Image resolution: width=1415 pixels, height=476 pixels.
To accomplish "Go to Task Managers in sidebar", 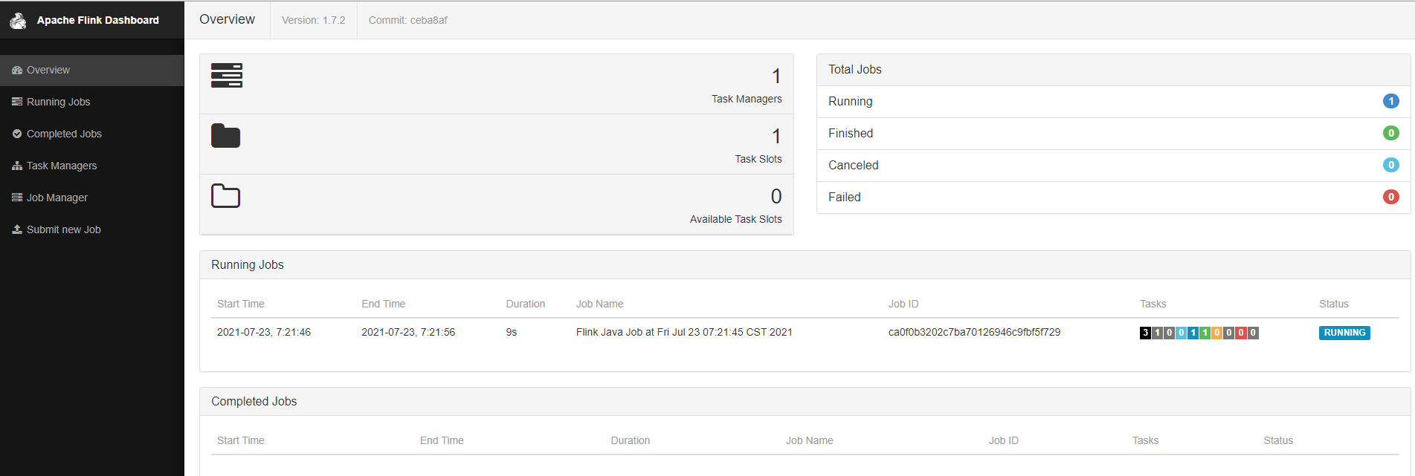I will coord(92,166).
